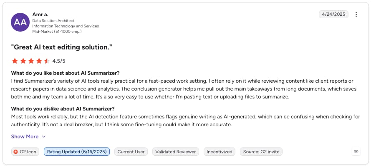Click the half-filled fifth star
The height and width of the screenshot is (167, 371).
(x=47, y=61)
